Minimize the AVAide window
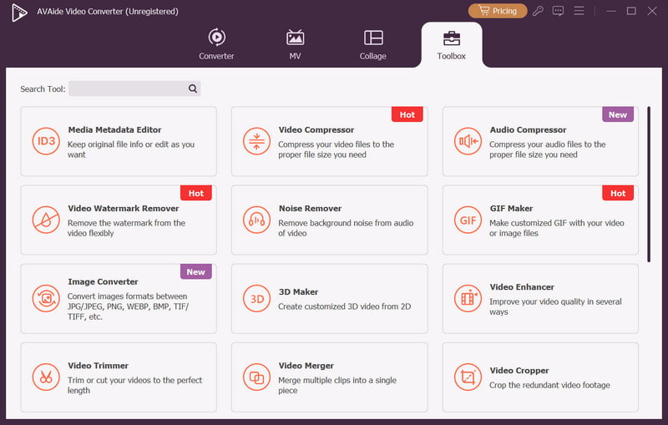 tap(611, 11)
